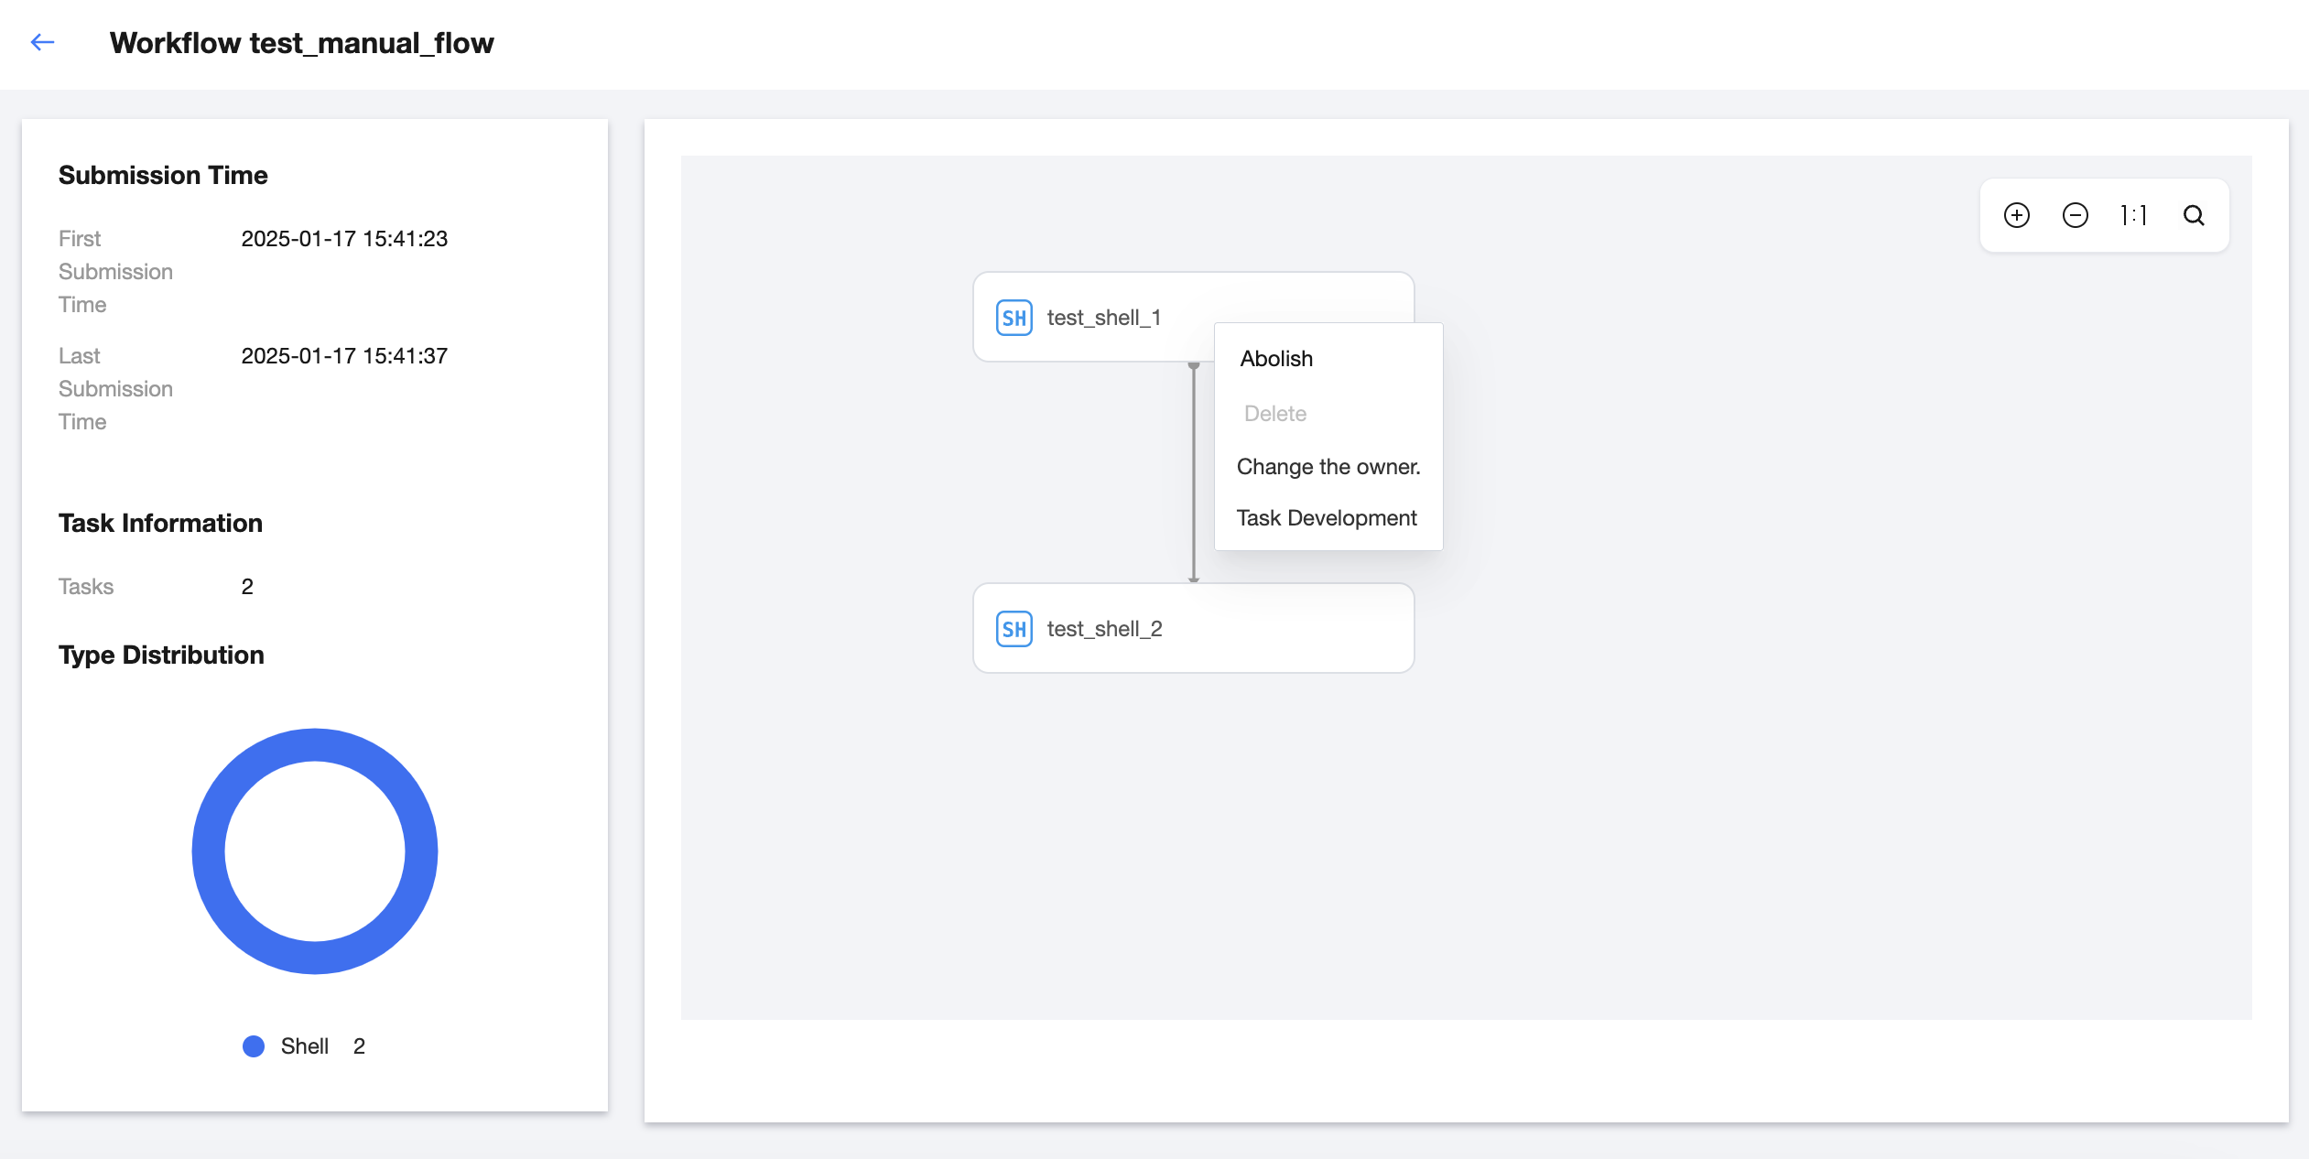
Task: Open Task Development from context menu
Action: [x=1326, y=518]
